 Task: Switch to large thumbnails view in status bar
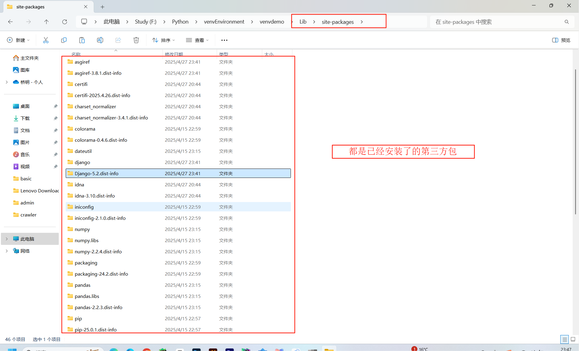[x=573, y=339]
